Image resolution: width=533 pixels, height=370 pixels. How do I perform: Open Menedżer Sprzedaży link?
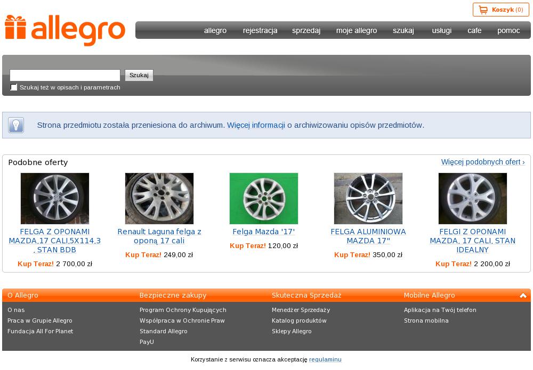[301, 310]
